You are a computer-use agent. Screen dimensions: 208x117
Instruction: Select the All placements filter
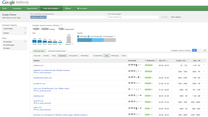click(98, 56)
